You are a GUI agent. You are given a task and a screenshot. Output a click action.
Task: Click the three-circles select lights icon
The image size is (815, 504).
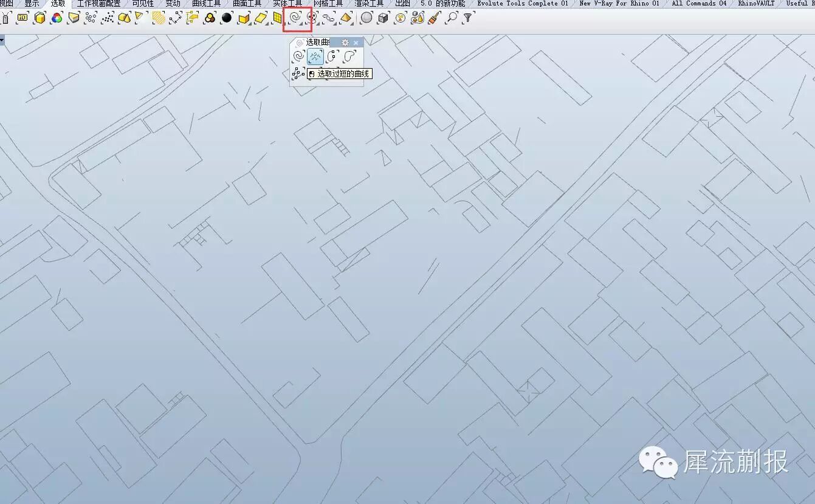(x=210, y=18)
